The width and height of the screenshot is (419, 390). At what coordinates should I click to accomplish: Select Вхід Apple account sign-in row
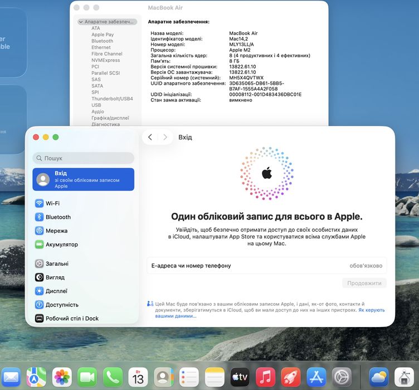(84, 179)
